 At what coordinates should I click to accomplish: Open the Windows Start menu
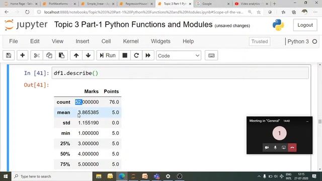point(6,176)
